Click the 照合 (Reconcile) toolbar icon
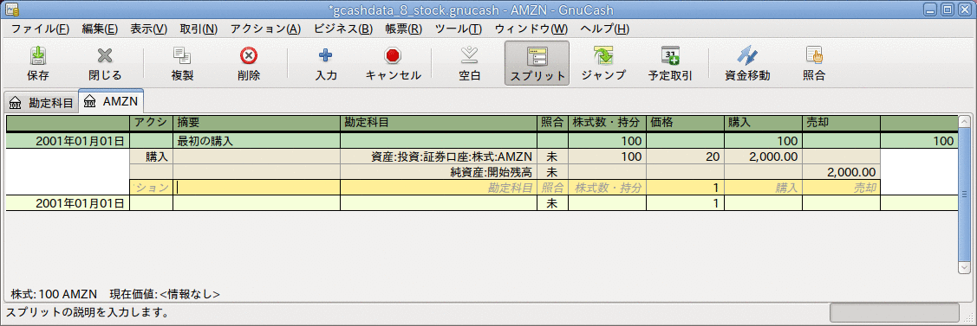This screenshot has width=977, height=326. (814, 56)
